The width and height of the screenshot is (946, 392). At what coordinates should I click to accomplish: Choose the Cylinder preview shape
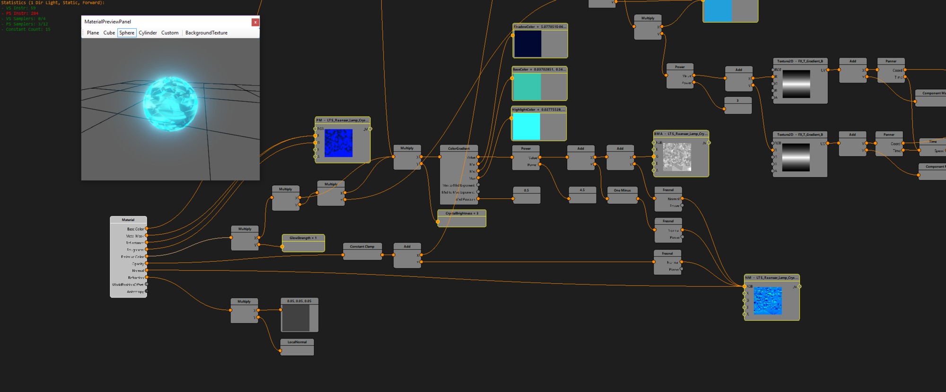coord(148,33)
